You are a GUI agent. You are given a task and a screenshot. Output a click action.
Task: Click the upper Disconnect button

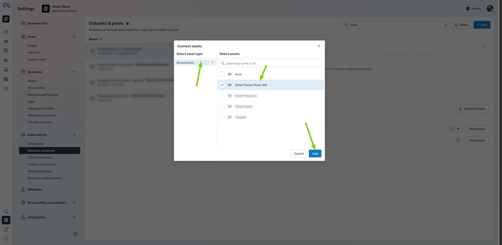point(477,129)
